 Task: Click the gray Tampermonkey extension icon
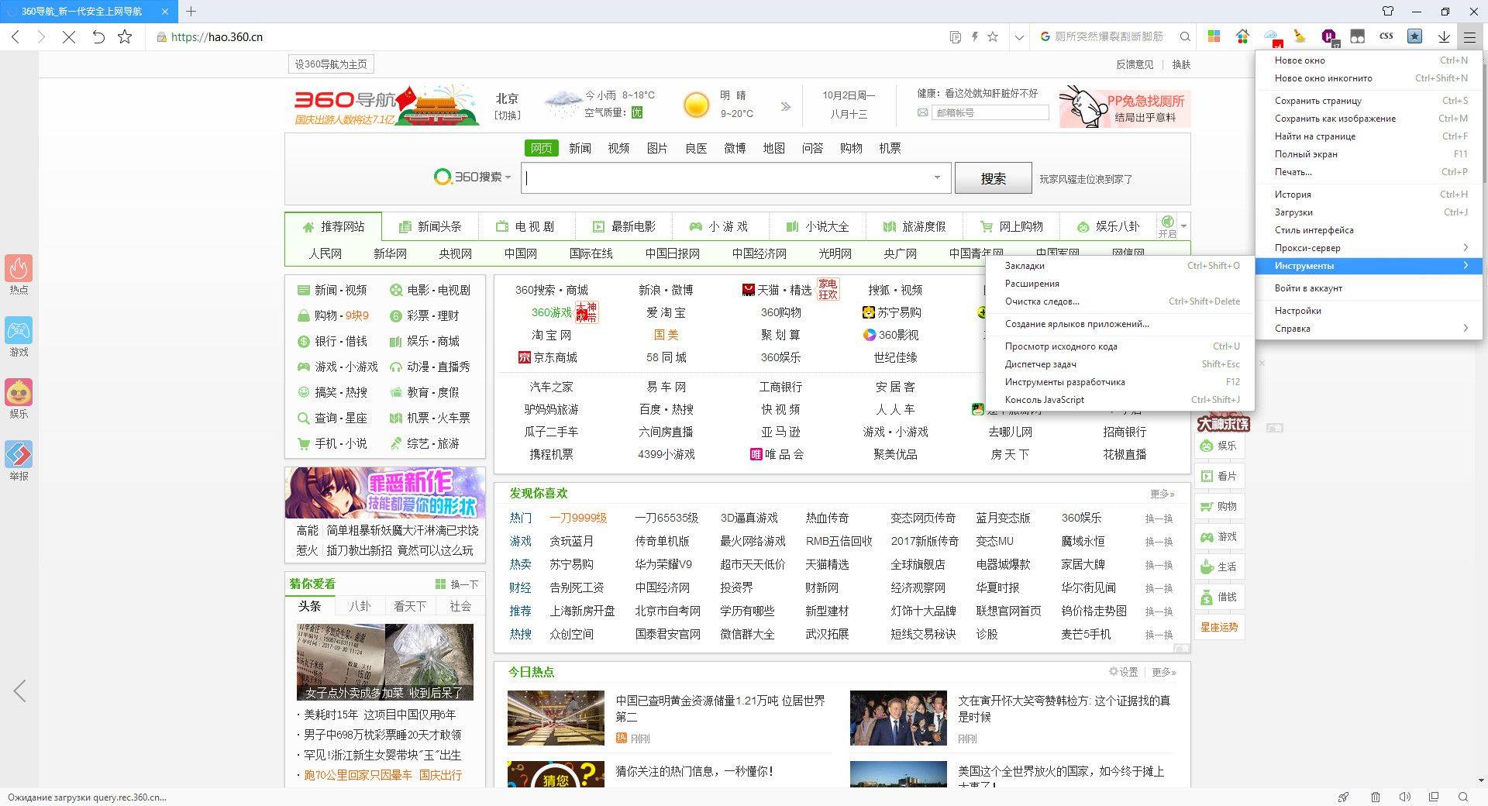pos(1357,36)
